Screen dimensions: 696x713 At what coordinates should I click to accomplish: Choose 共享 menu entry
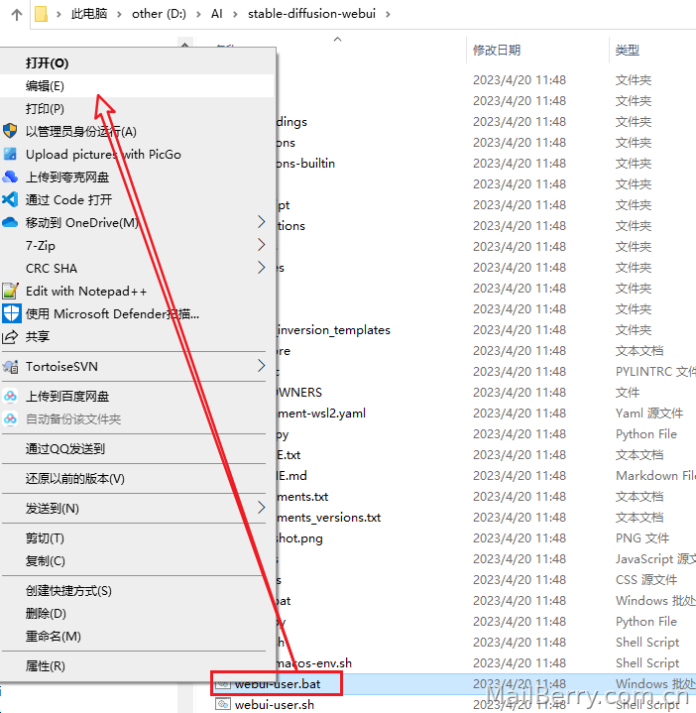(137, 336)
